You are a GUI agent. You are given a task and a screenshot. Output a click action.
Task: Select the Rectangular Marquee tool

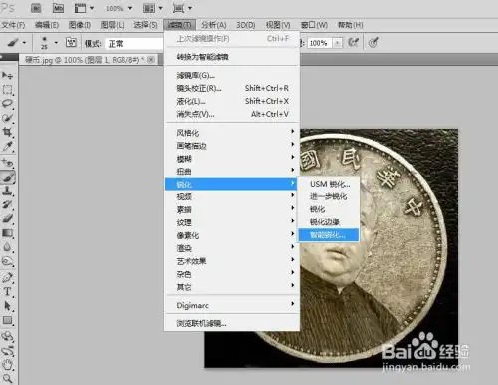7,90
